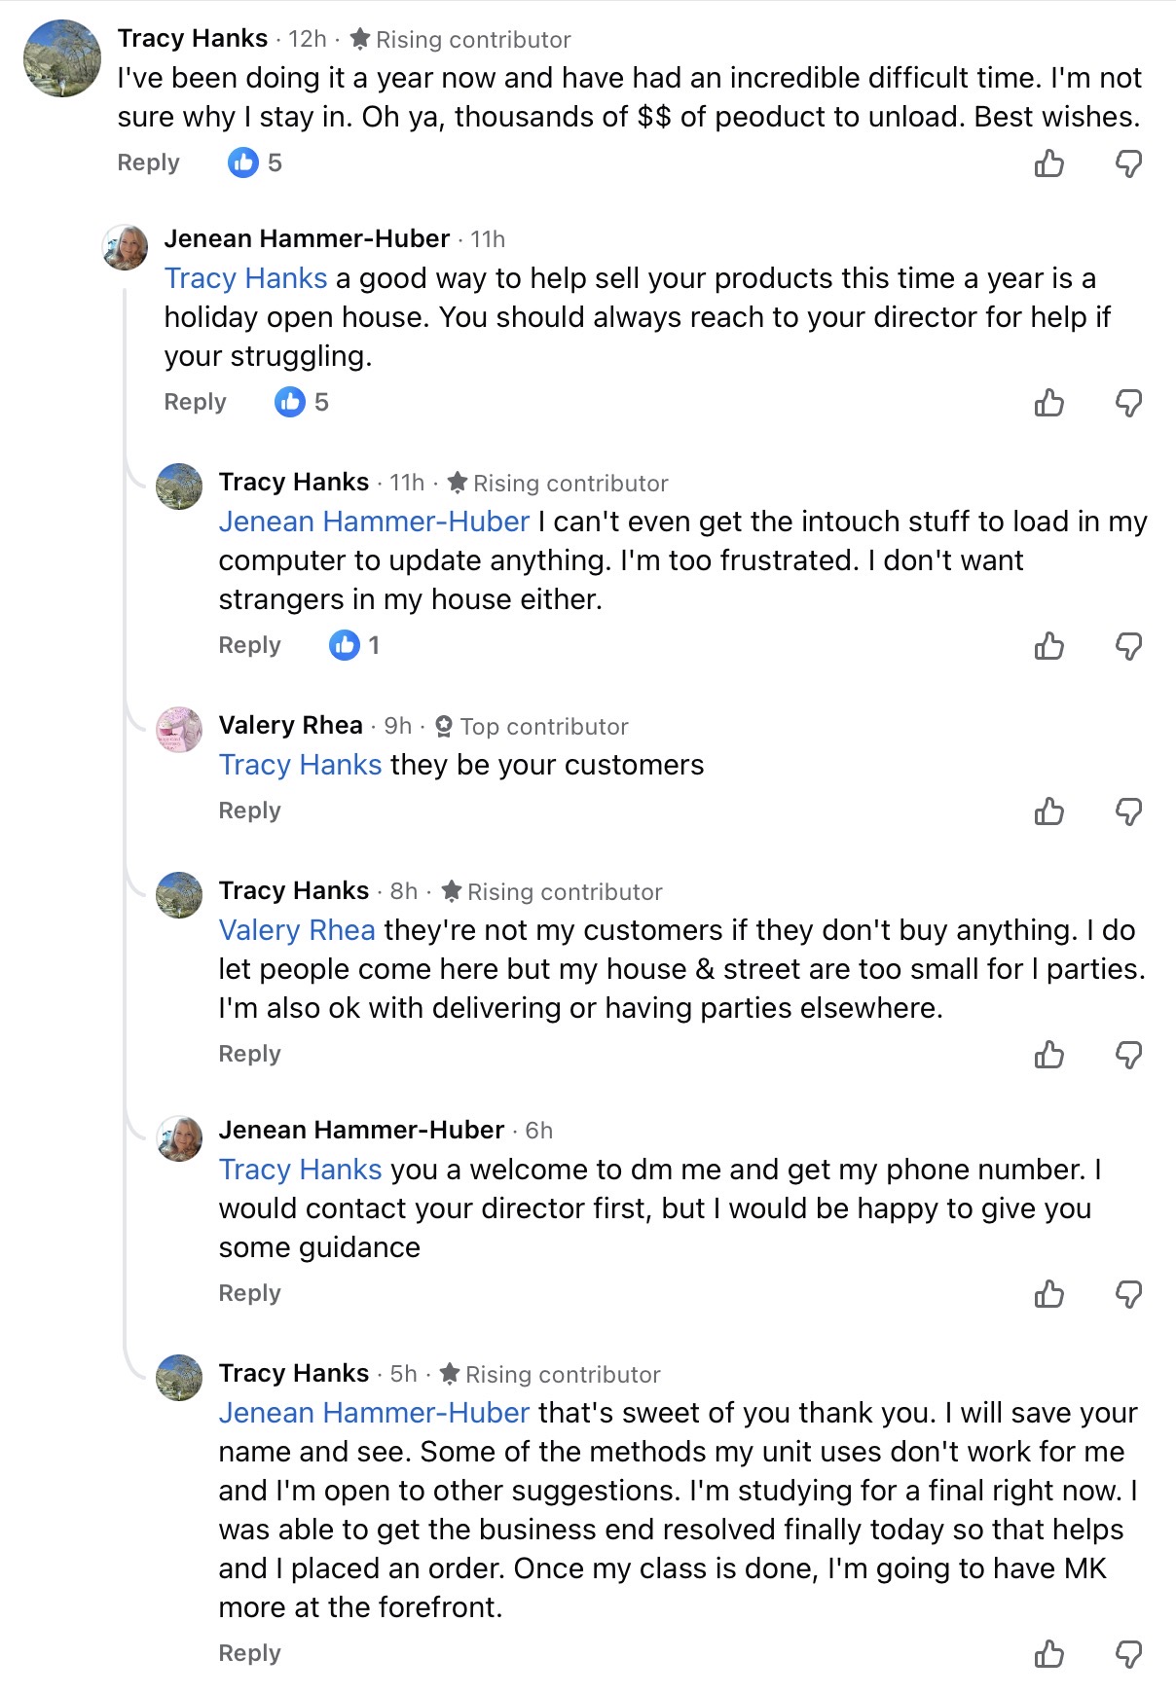Dislike Tracy Hanks' top comment with thumbs down
This screenshot has width=1176, height=1694.
point(1128,163)
